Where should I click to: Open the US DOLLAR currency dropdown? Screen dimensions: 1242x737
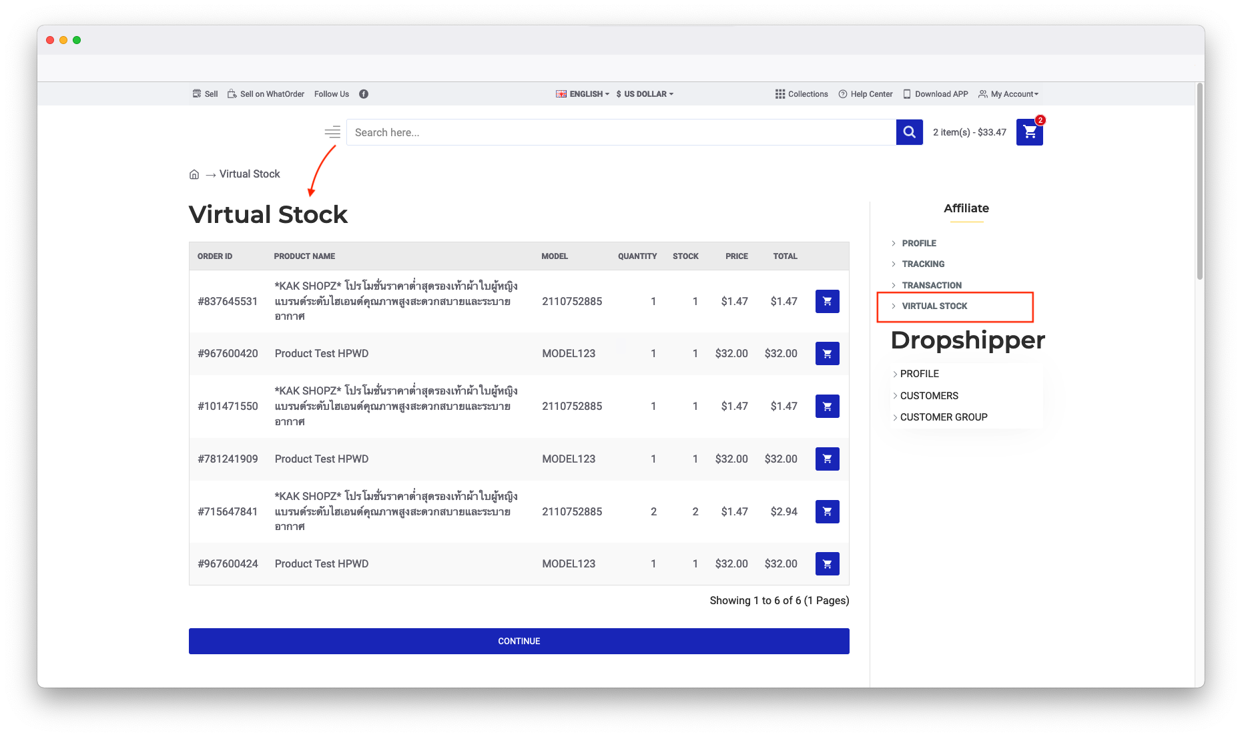click(x=644, y=93)
